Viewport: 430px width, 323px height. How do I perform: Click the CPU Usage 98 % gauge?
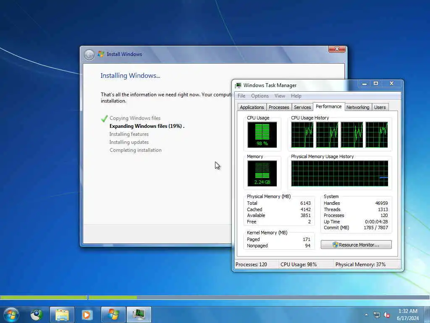[x=262, y=135]
